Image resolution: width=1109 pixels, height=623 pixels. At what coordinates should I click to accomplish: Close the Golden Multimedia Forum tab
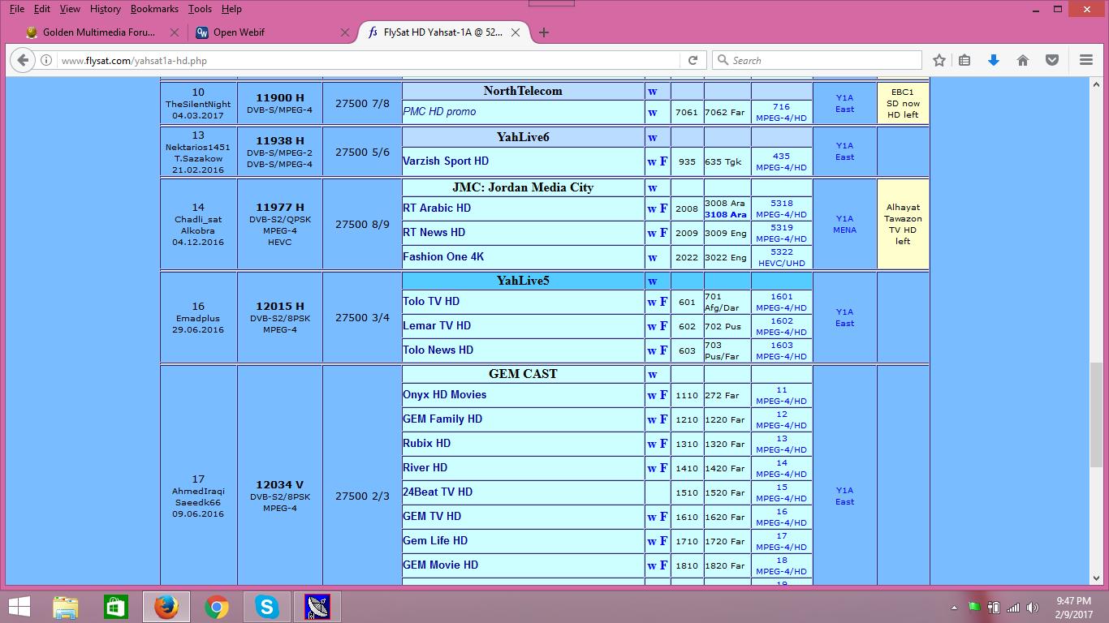[x=175, y=32]
